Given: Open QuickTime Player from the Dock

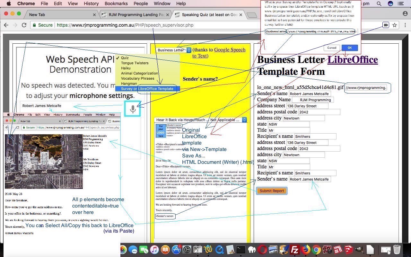Looking at the screenshot, I should 219,250.
